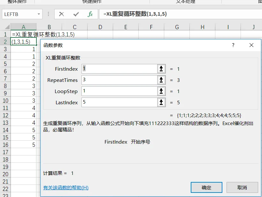Click the LoopStep input field

(x=119, y=91)
